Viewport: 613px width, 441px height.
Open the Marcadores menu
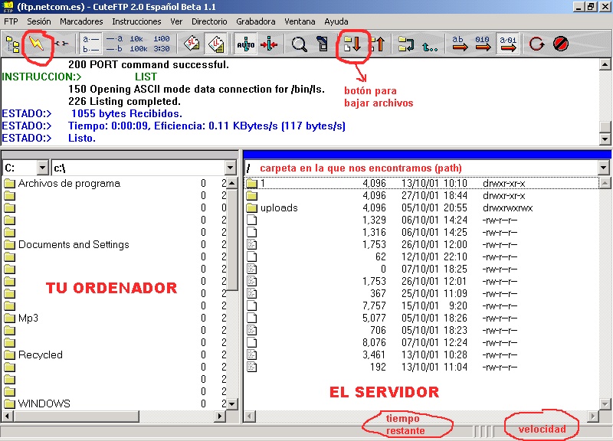coord(81,21)
